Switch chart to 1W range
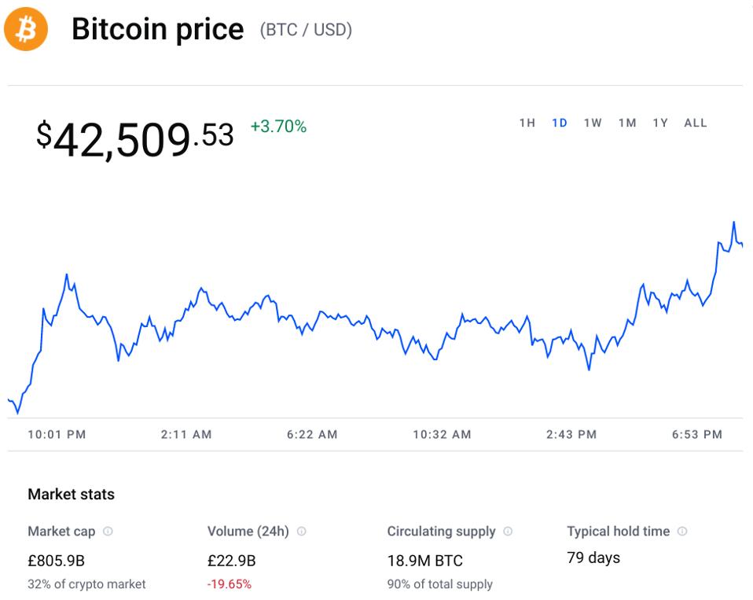Viewport: 753px width, 600px height. coord(593,123)
